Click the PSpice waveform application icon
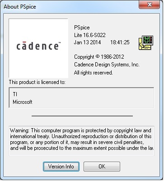The image size is (164, 181). pos(146,42)
